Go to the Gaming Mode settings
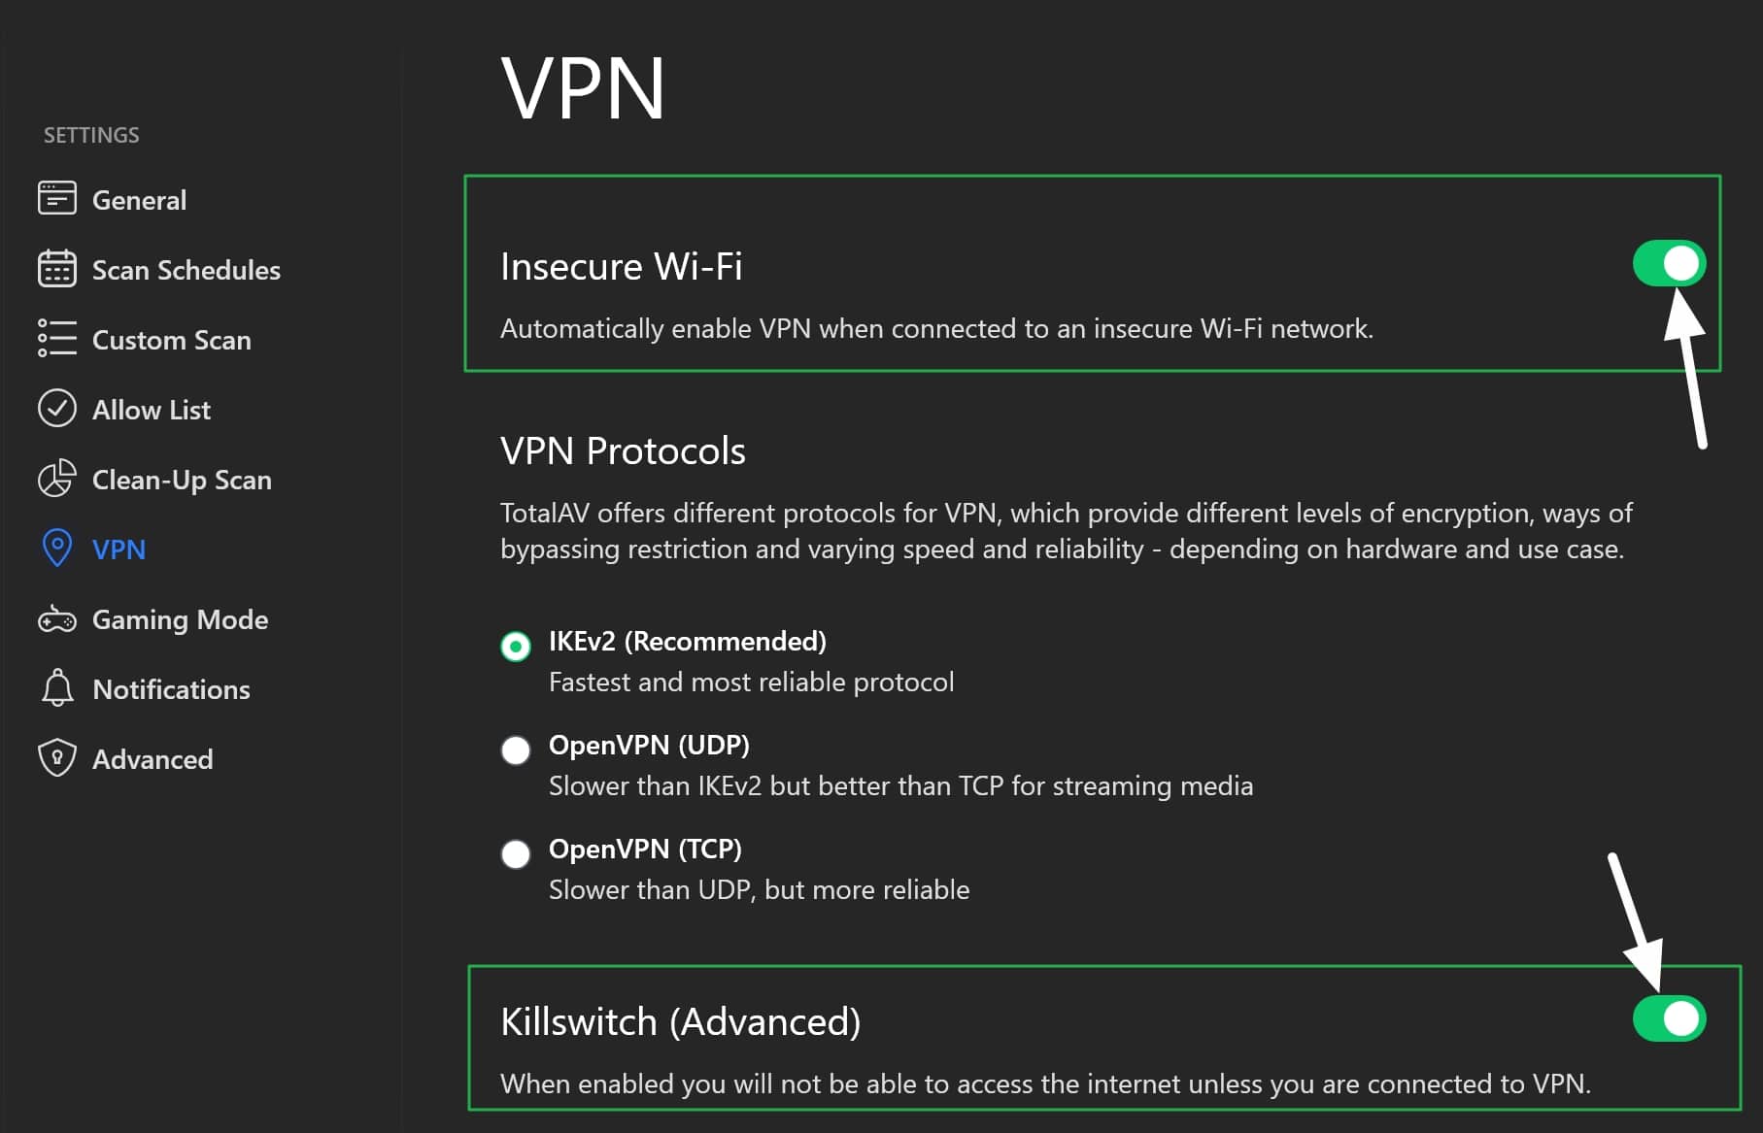 click(x=180, y=619)
